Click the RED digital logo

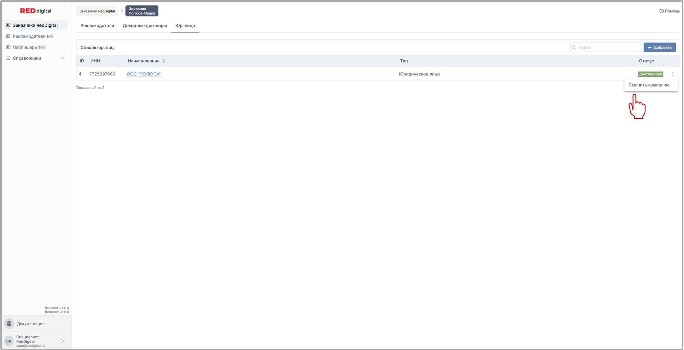click(36, 11)
